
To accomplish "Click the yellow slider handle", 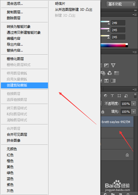I will pos(109,38).
